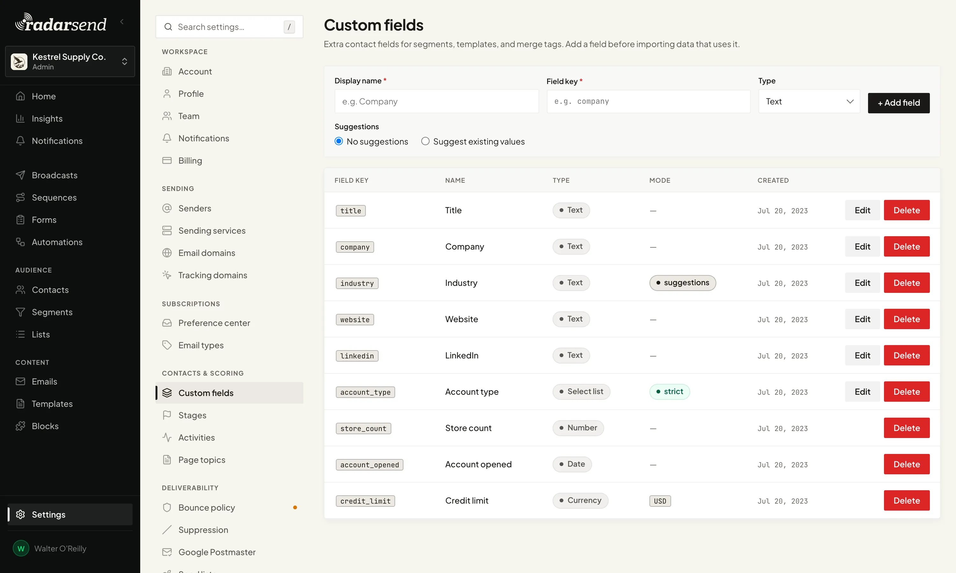Click the Add field button
This screenshot has width=956, height=573.
899,103
